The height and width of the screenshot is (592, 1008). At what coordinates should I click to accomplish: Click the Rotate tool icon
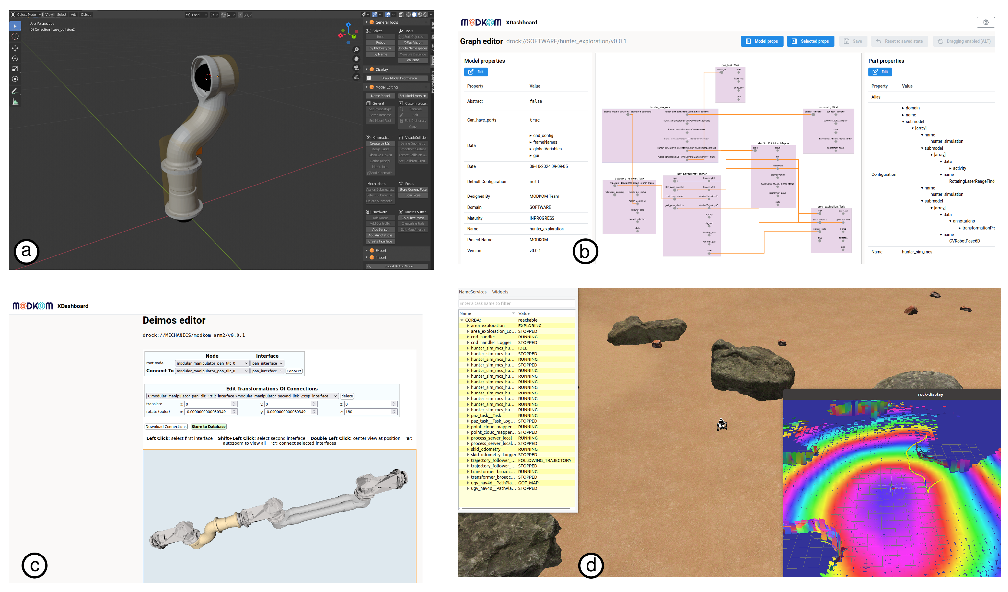(15, 59)
